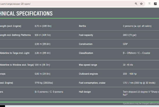Click the Max speed range label
This screenshot has width=159, height=107.
[88, 65]
